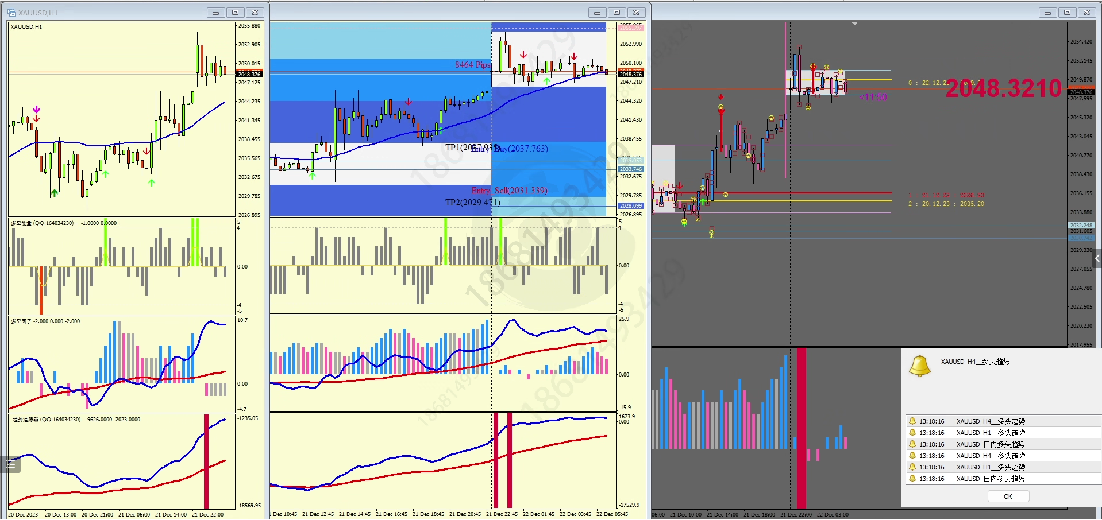Click the '8464 Pips' label on middle chart
1102x520 pixels.
tap(473, 65)
